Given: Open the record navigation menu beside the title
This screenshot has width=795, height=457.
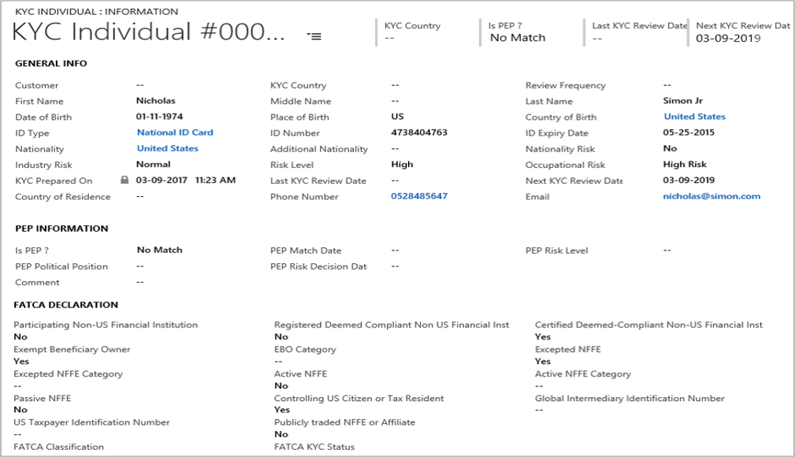Looking at the screenshot, I should pyautogui.click(x=314, y=36).
